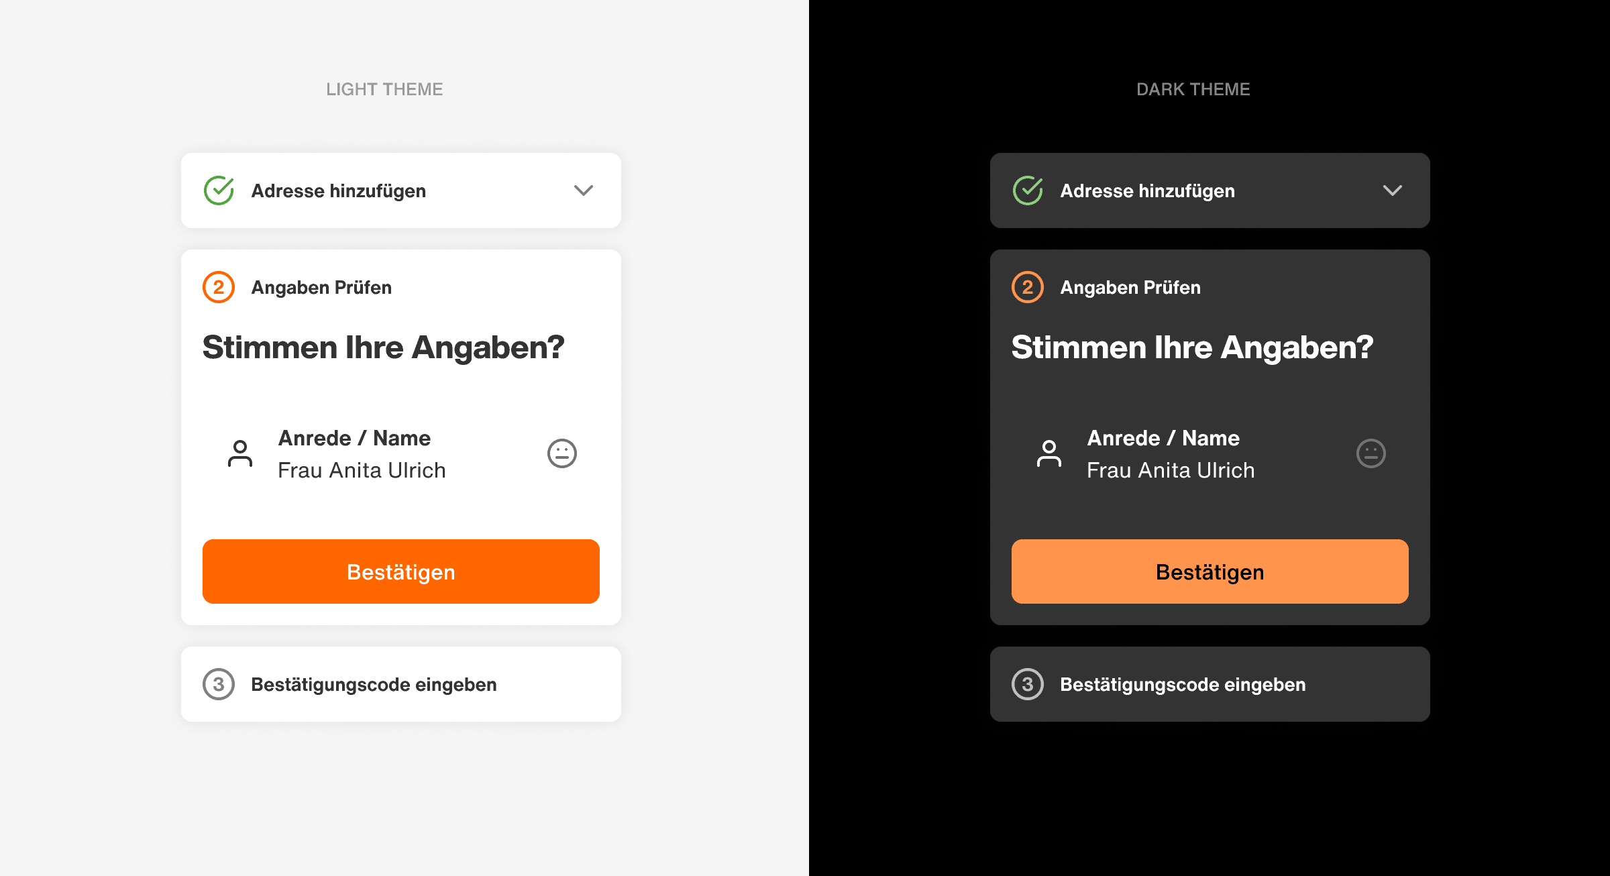Click green checkmark icon in dark theme
This screenshot has height=876, width=1610.
pos(1028,190)
